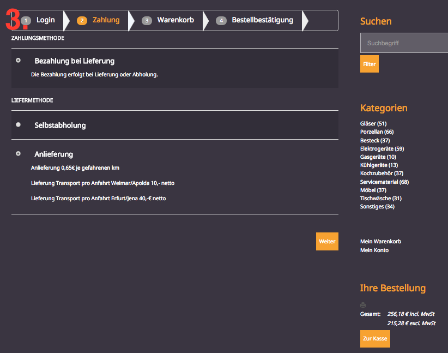448x353 pixels.
Task: Open the Möbel (37) category
Action: click(x=373, y=190)
